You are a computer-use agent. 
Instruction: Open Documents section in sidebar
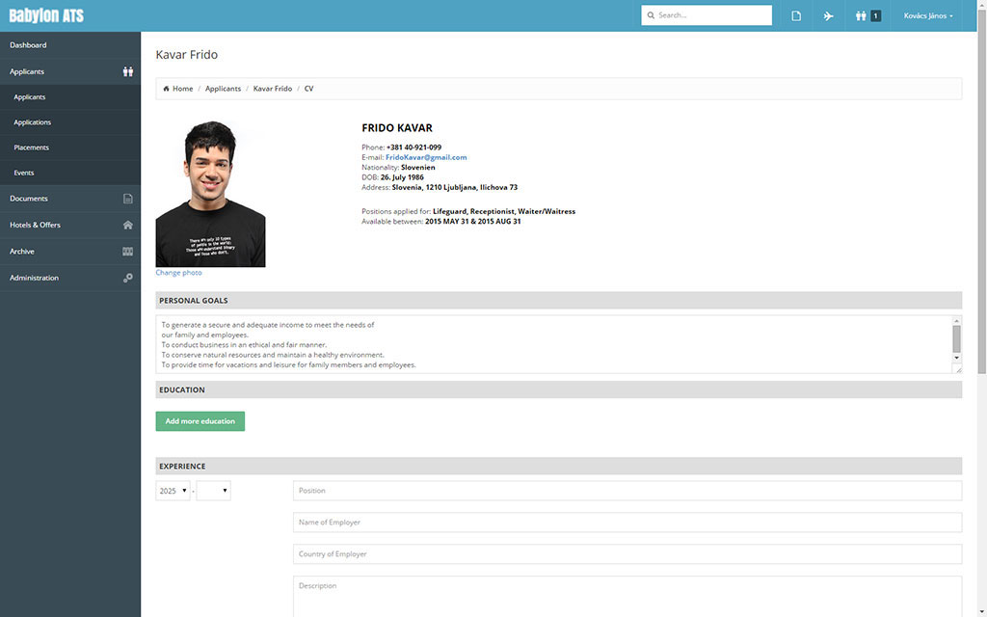70,199
